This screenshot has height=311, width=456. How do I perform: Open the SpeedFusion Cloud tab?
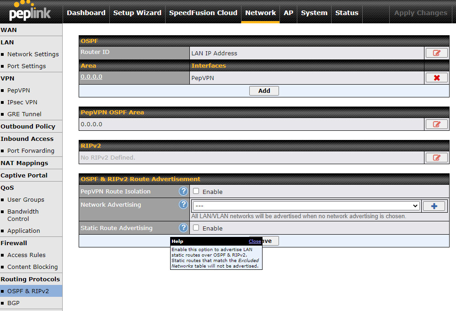(x=203, y=13)
